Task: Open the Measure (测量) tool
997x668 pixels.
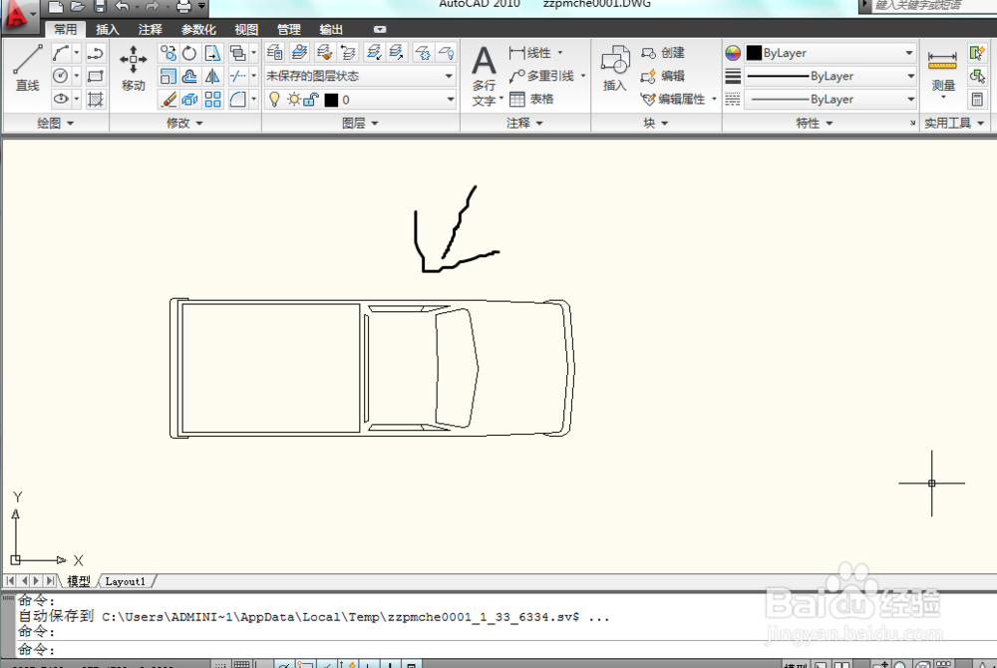Action: (x=942, y=71)
